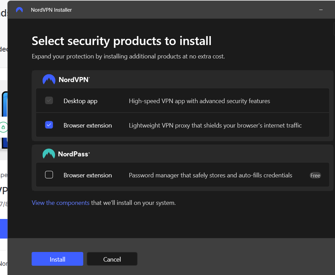Screen dimensions: 335x275
Task: Click the NordVPN logo in the title bar
Action: (20, 10)
